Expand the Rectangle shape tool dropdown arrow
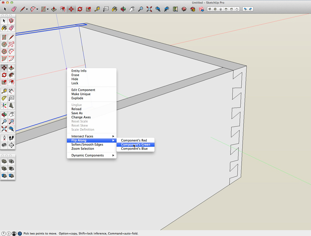This screenshot has height=236, width=311. (47, 9)
